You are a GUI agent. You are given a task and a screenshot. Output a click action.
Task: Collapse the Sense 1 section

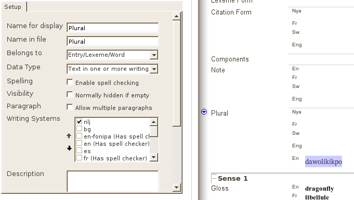tap(214, 178)
